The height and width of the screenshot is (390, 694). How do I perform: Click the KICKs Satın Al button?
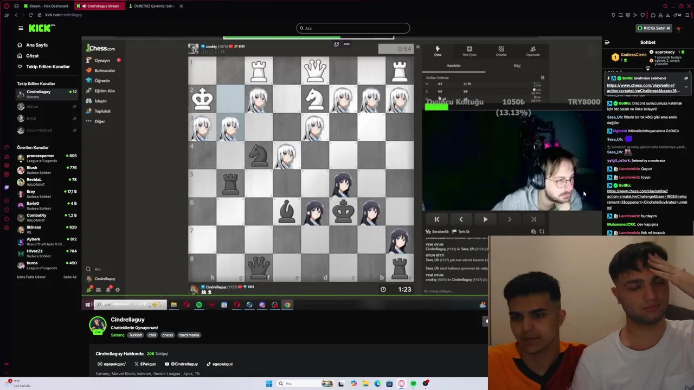(x=654, y=28)
